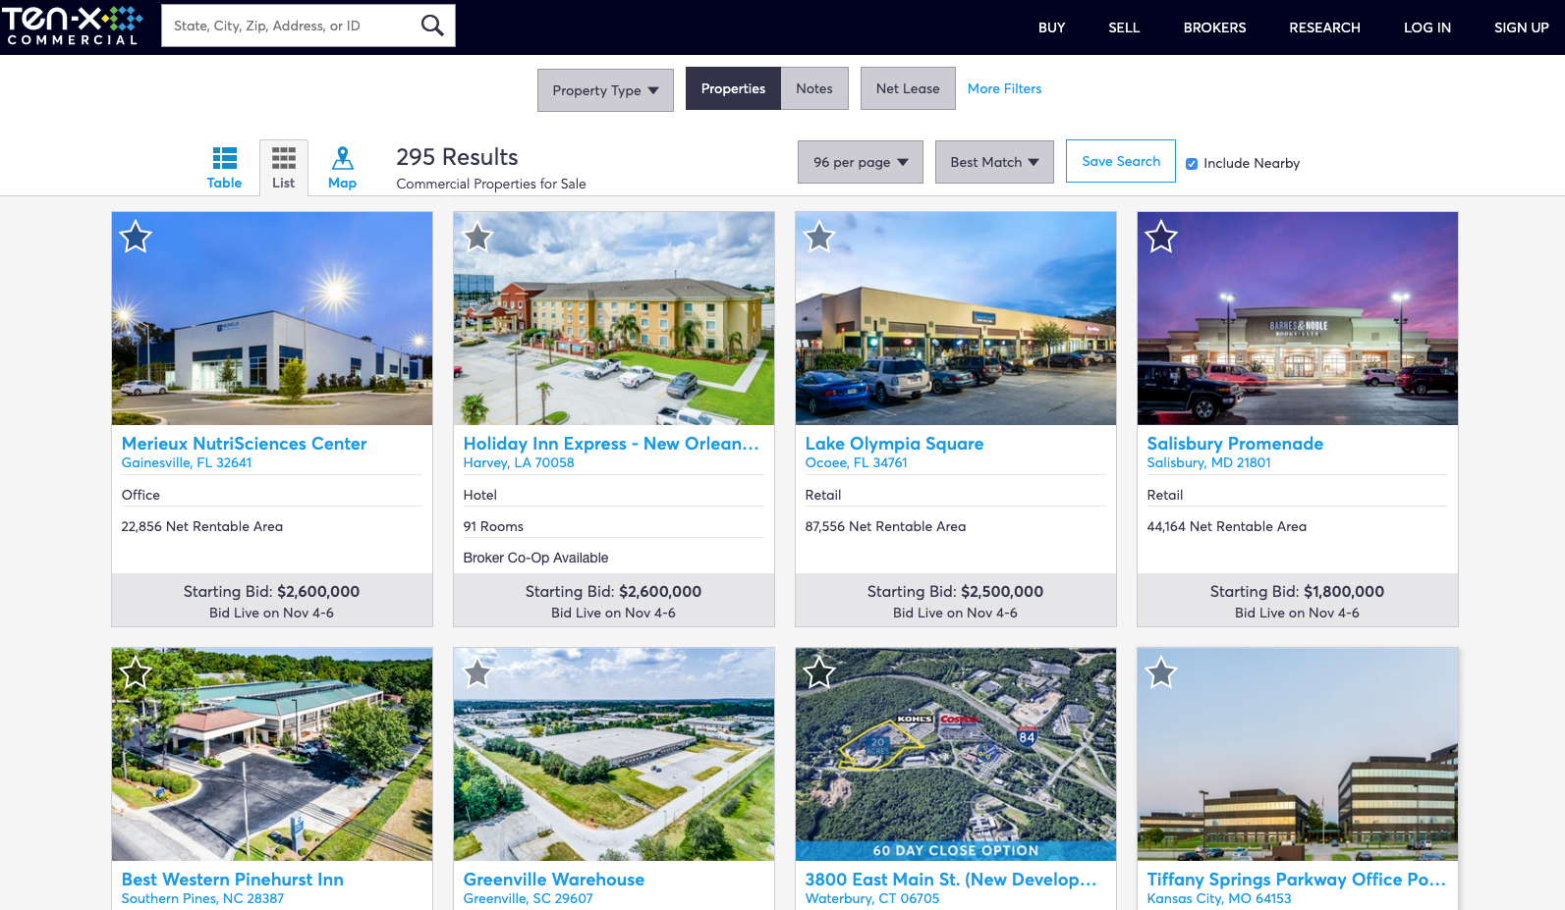Click the Best Western Pinehurst aerial photo
Screen dimensions: 1565x910
point(272,754)
